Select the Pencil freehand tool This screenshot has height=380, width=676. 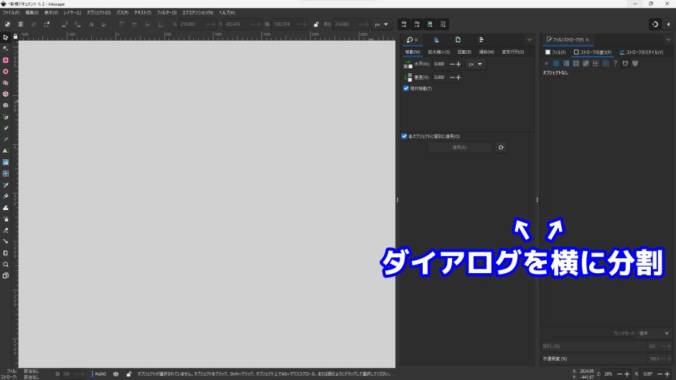(6, 128)
